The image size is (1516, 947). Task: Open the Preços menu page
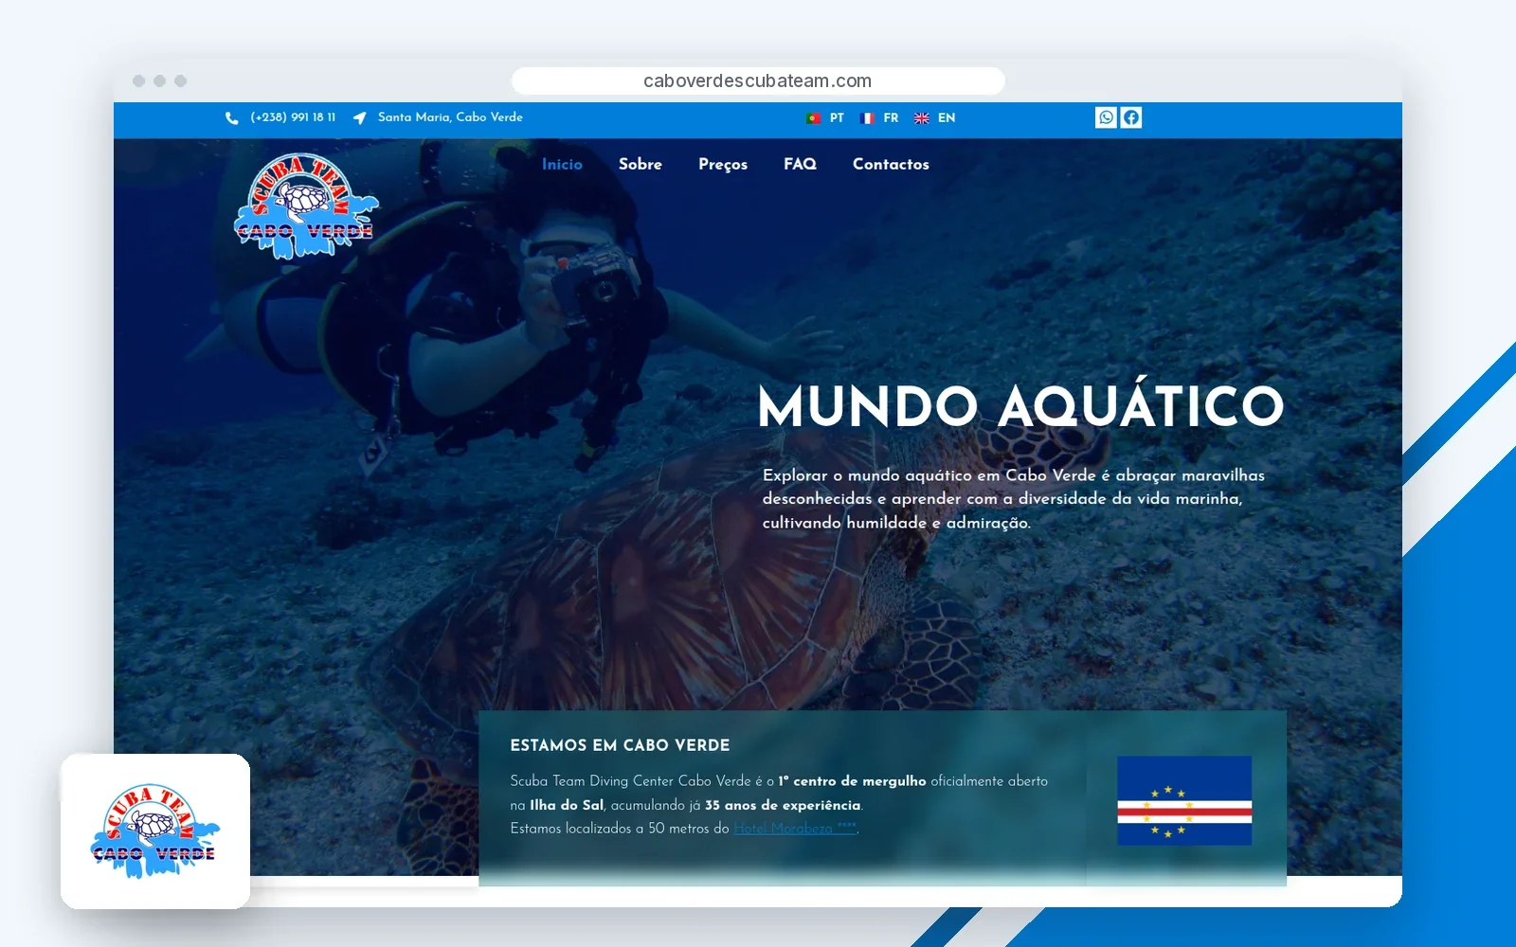(723, 165)
